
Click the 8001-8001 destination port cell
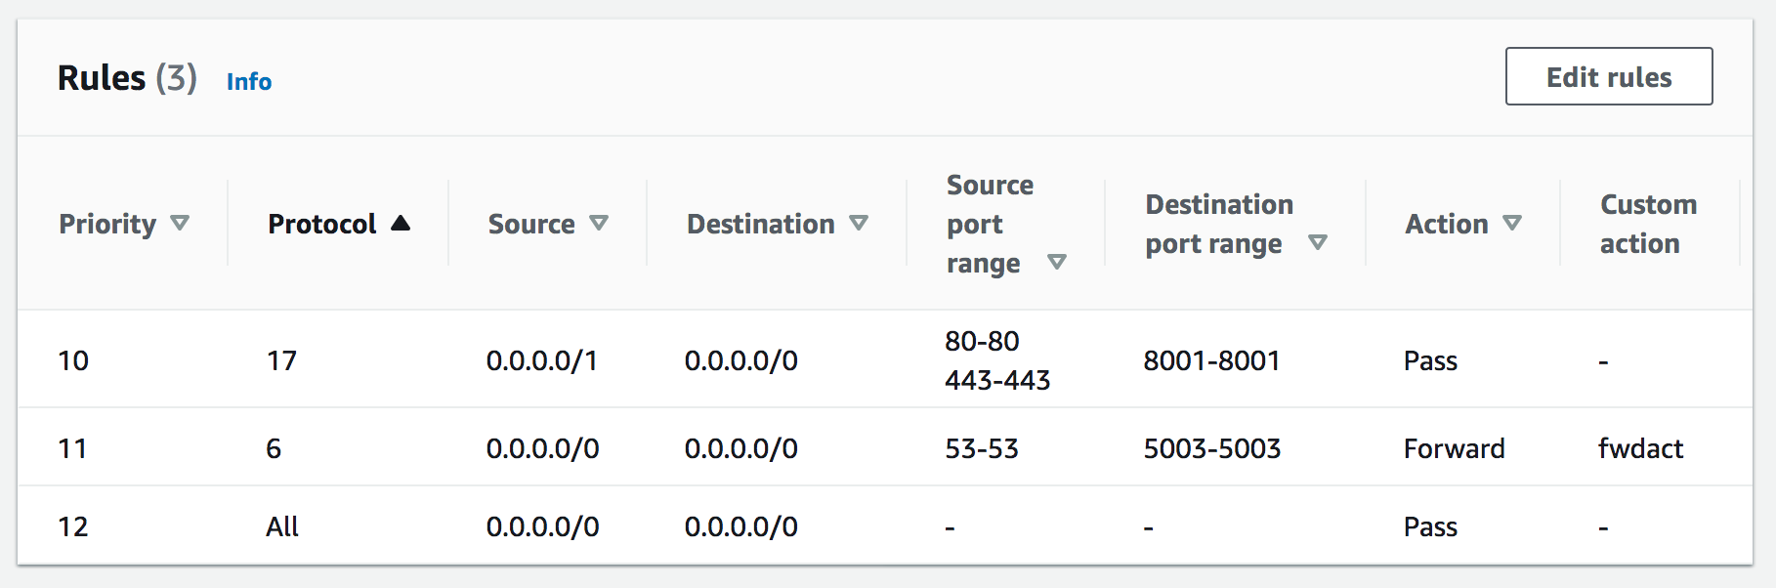coord(1211,360)
